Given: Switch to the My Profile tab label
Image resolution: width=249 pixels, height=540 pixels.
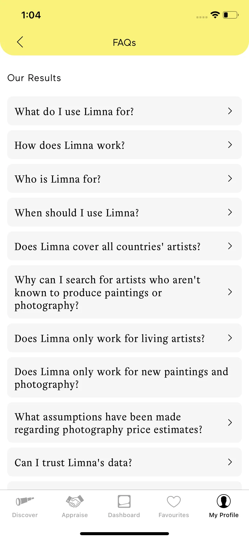Looking at the screenshot, I should point(224,515).
